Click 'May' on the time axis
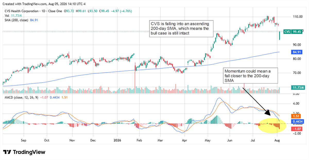 [208, 141]
